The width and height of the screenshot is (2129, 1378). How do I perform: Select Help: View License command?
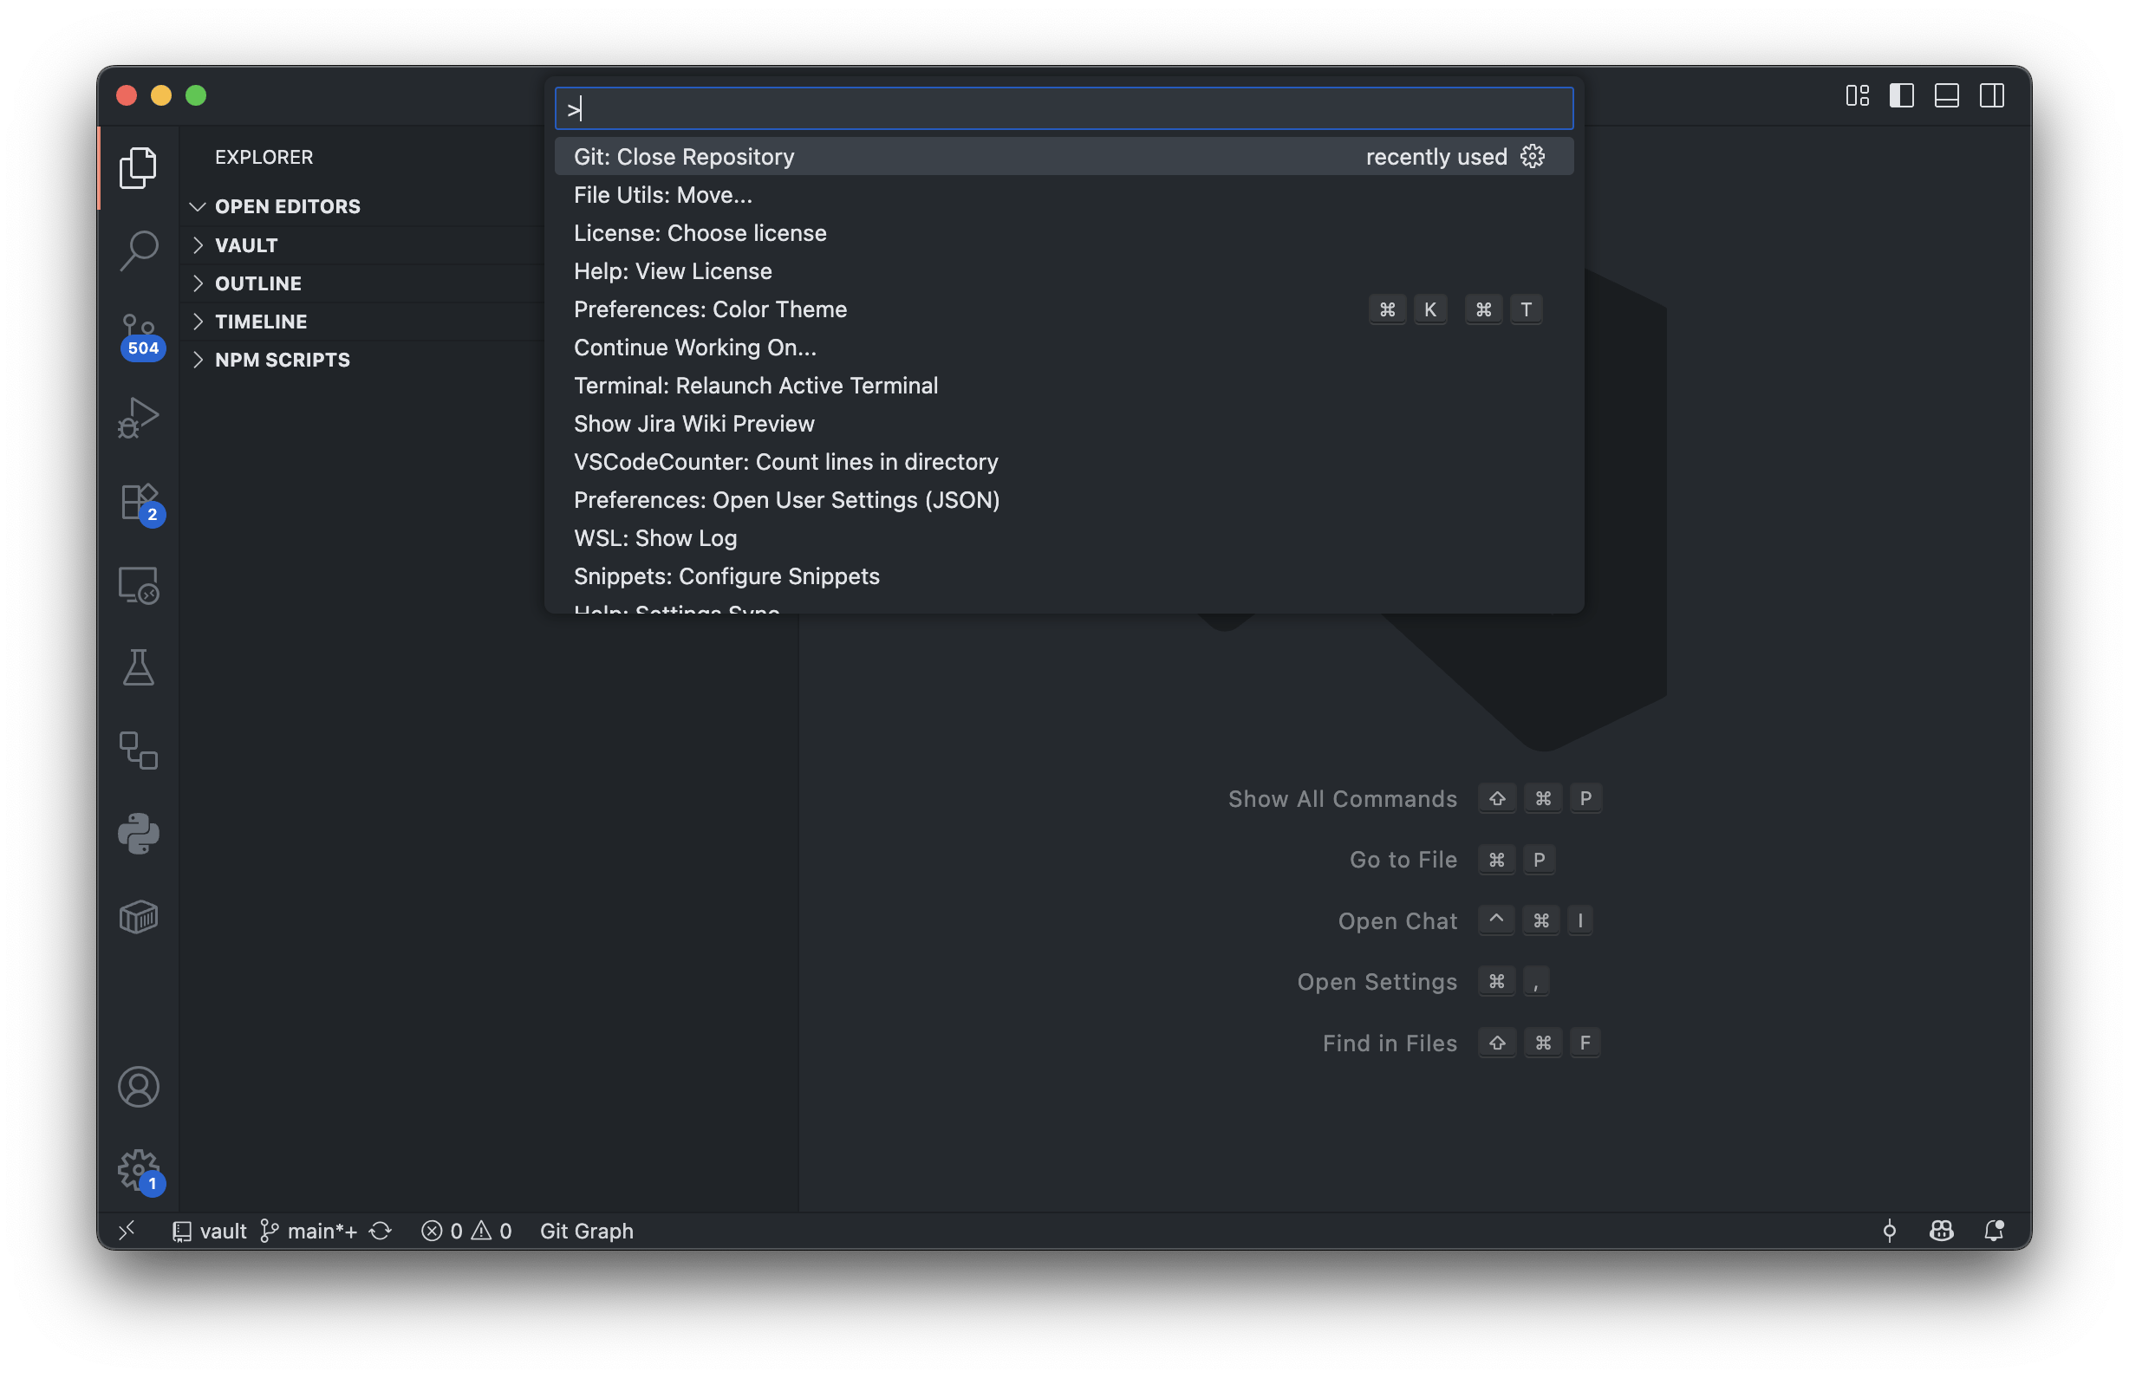pos(1064,271)
